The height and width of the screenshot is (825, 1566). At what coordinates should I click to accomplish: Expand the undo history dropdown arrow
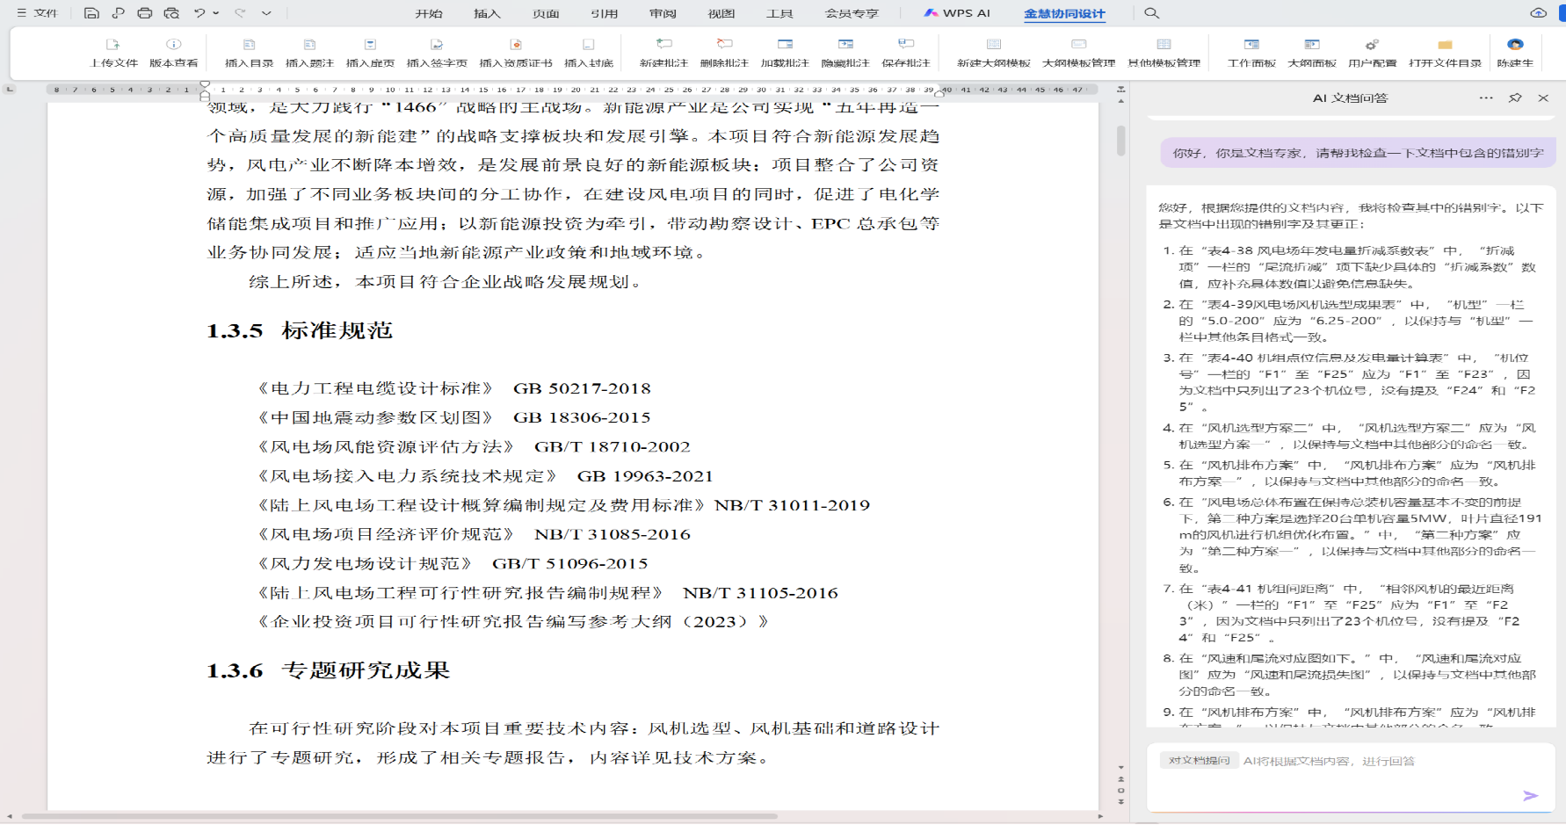coord(216,13)
